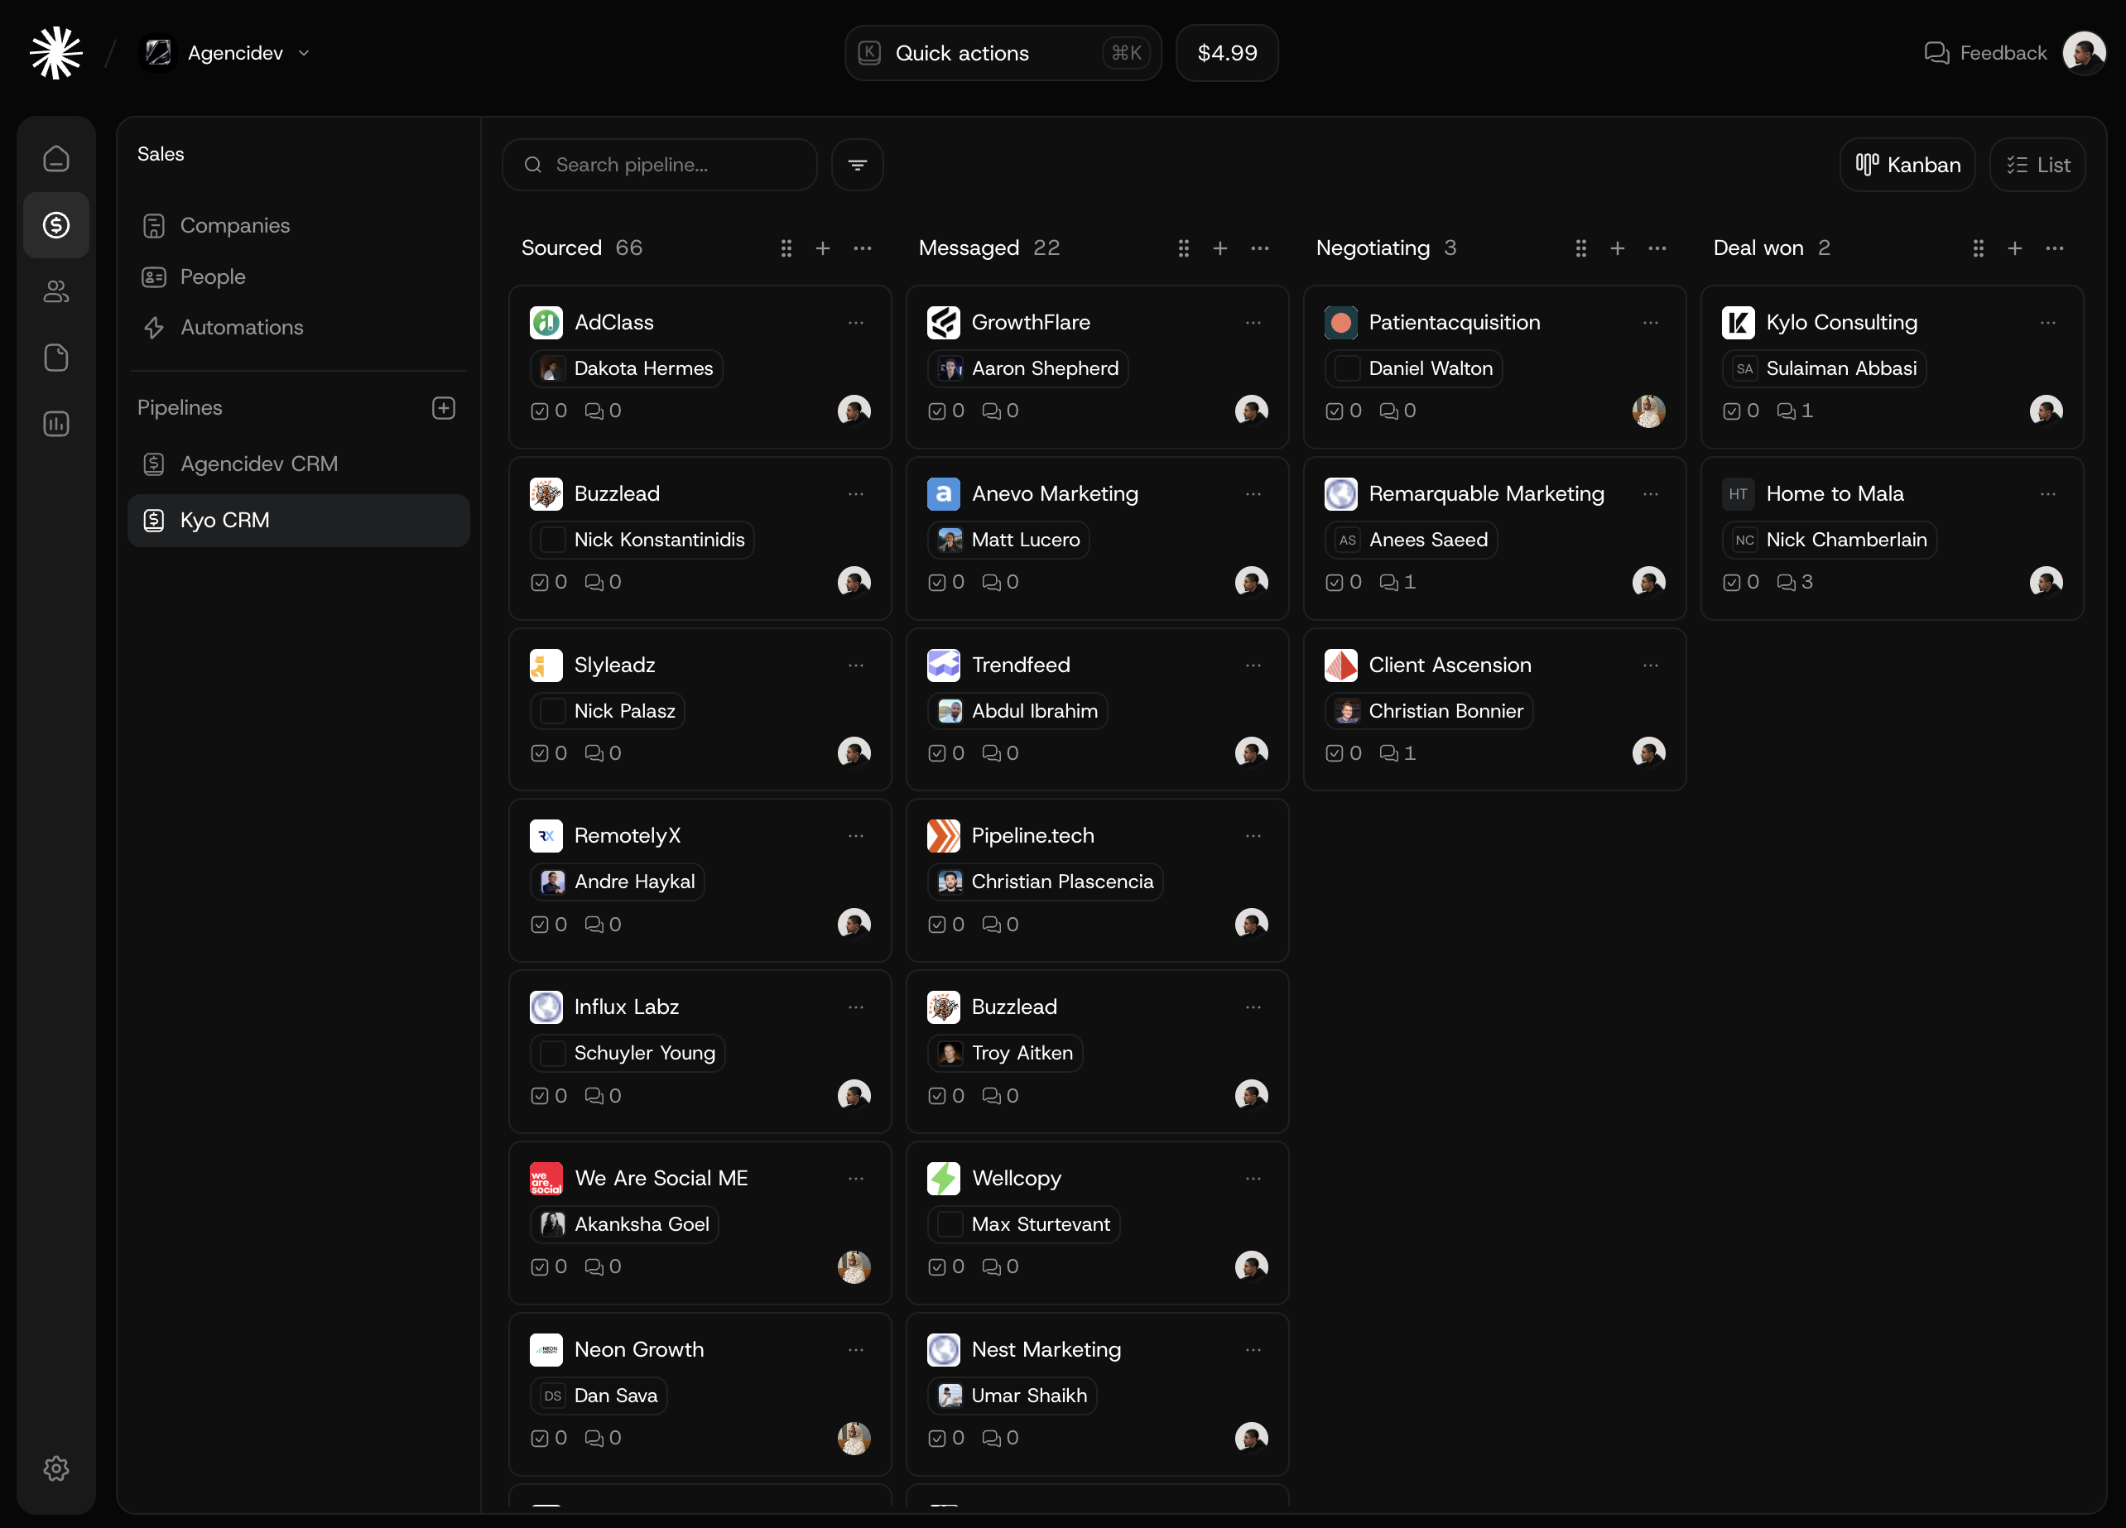Viewport: 2126px width, 1528px height.
Task: Click the Kylo Consulting company logo
Action: 1738,323
